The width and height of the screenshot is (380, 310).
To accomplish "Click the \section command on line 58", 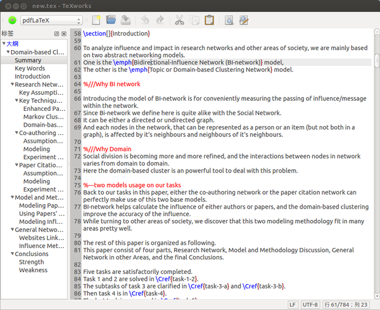I will pos(94,34).
